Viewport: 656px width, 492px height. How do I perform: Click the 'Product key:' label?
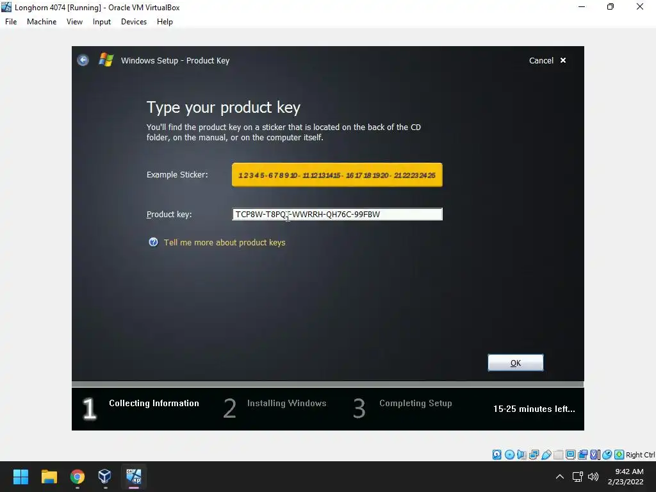(x=169, y=214)
